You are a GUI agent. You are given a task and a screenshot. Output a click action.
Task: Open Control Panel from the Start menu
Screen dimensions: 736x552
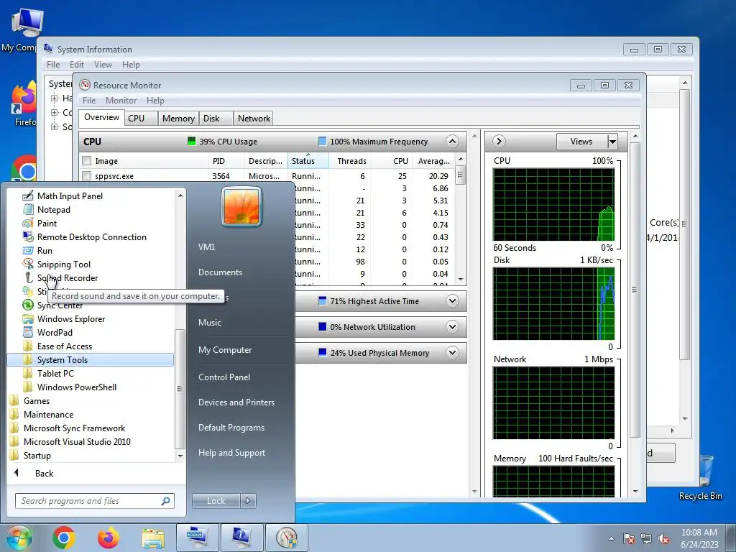[x=224, y=377]
